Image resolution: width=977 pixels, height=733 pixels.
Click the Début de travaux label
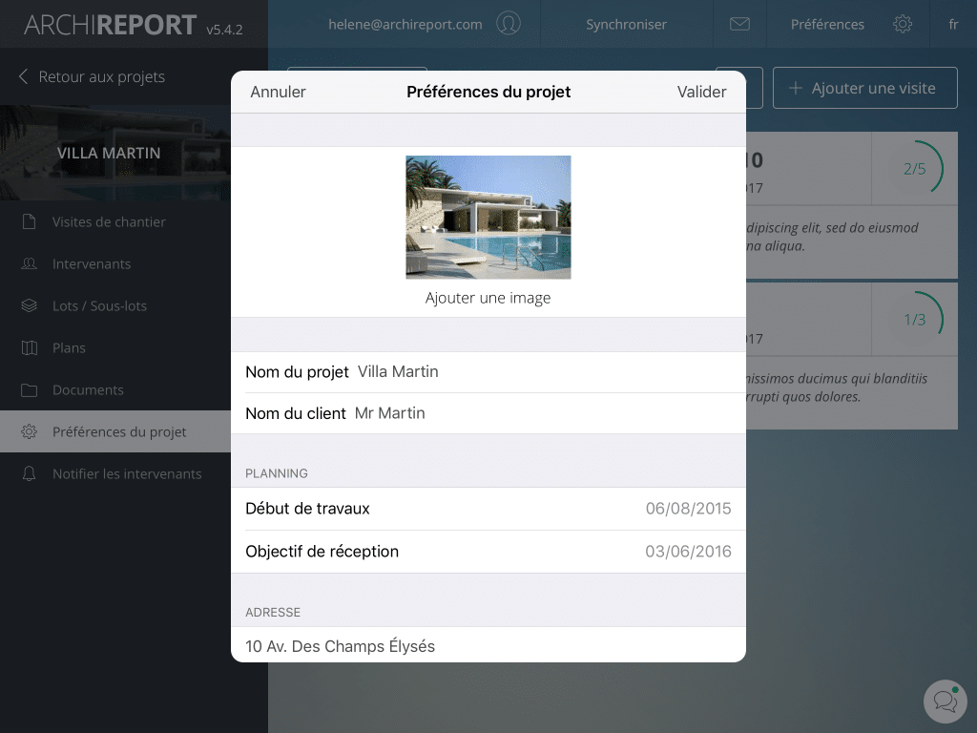pos(307,509)
